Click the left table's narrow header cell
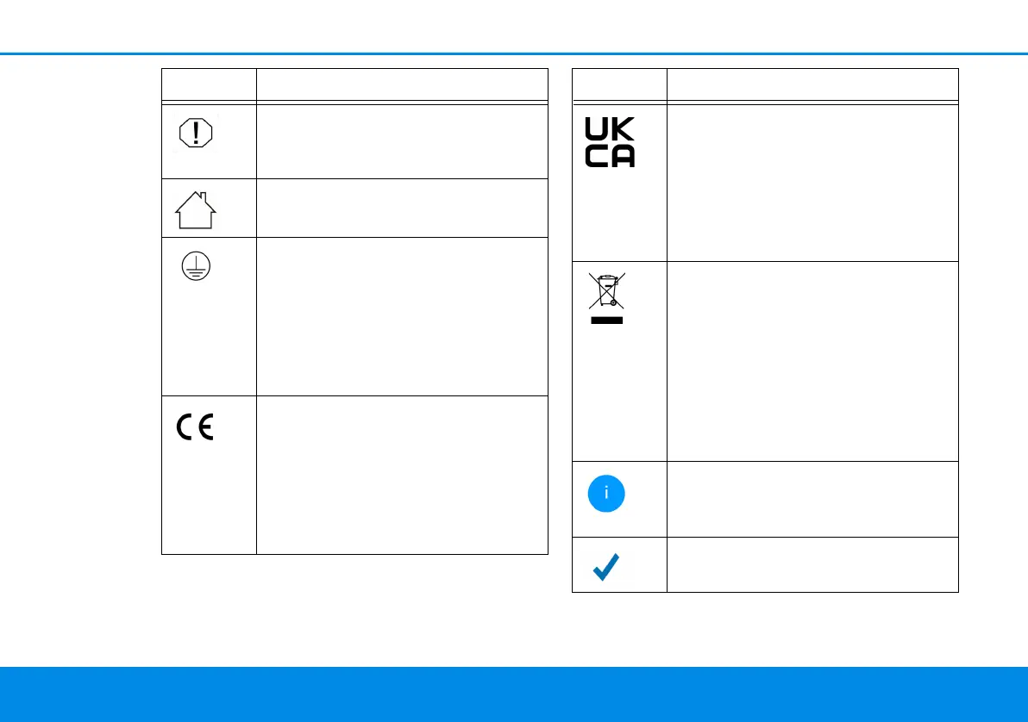Screen dimensions: 1028x722 210,86
